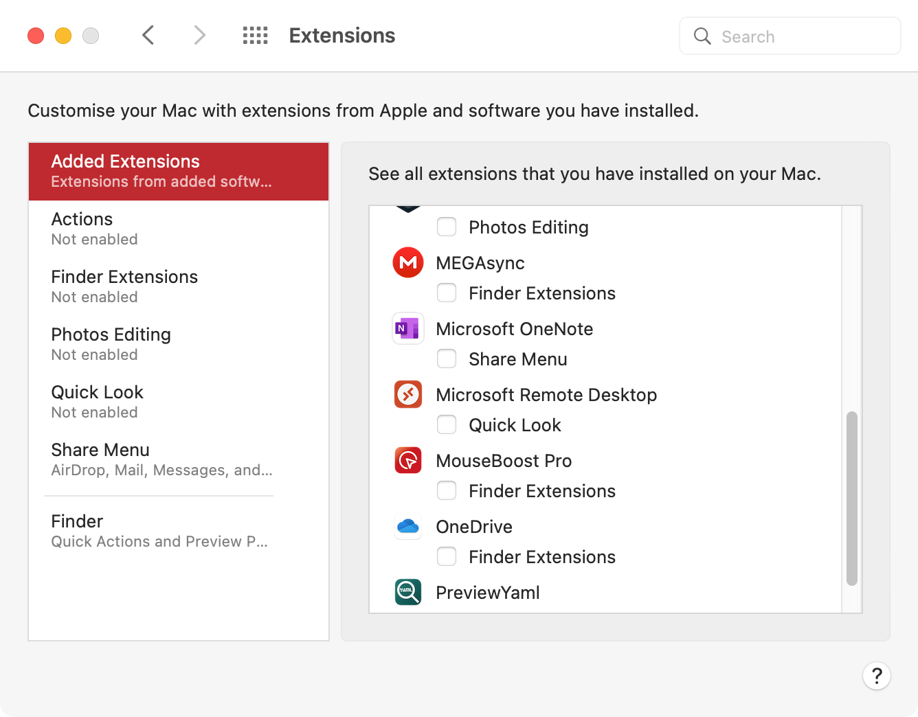Viewport: 918px width, 717px height.
Task: Enable Share Menu for Microsoft OneNote
Action: 447,358
